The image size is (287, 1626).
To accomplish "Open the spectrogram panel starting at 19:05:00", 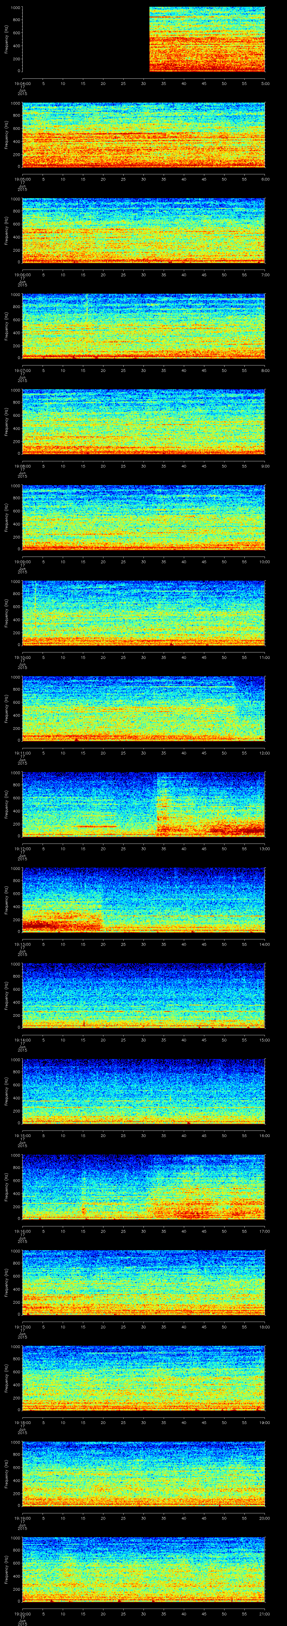I will click(144, 135).
